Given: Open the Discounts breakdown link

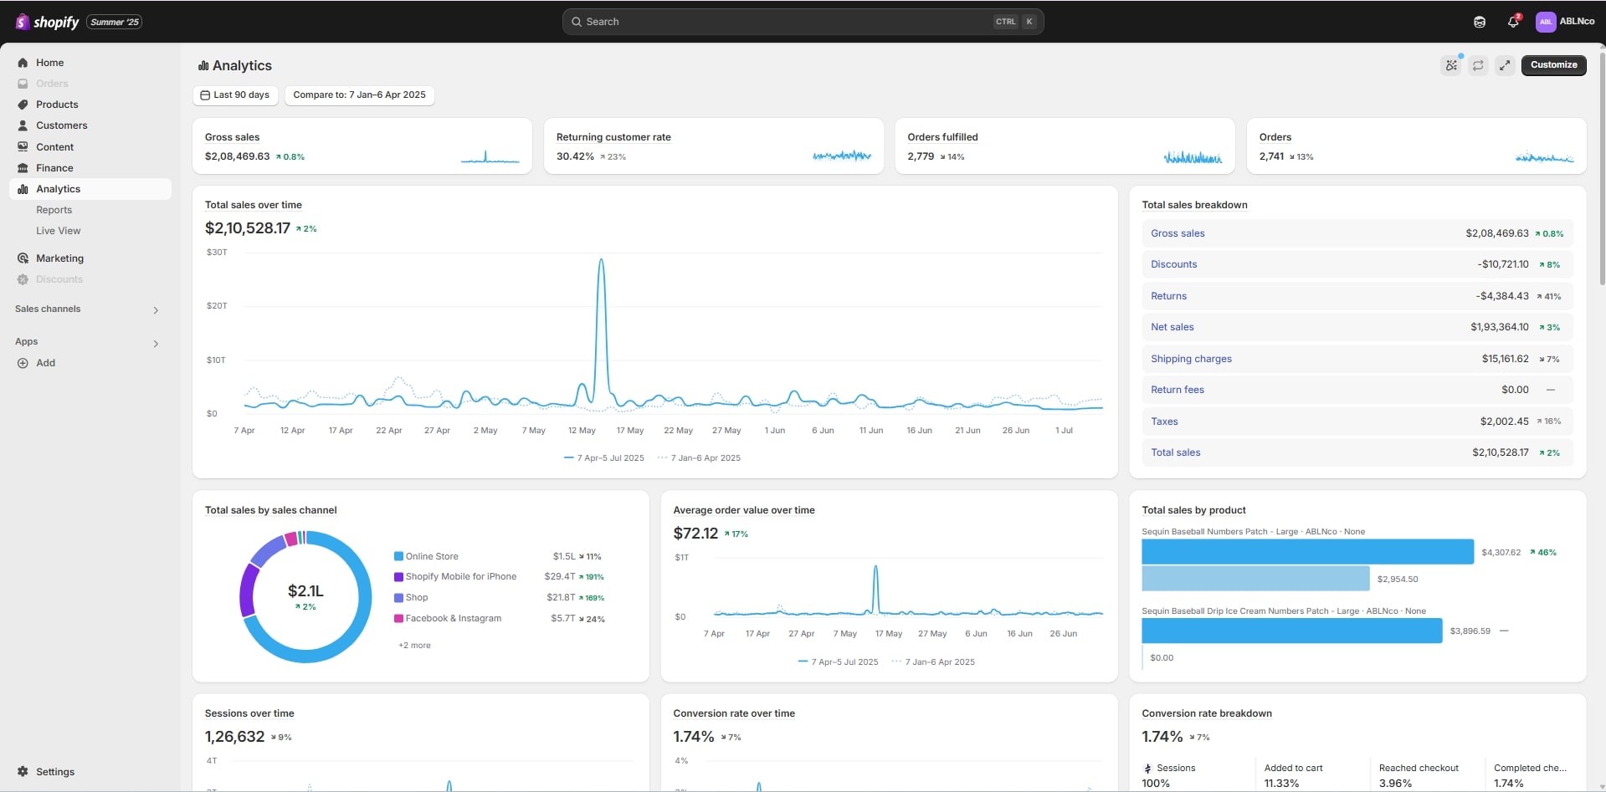Looking at the screenshot, I should (1173, 264).
